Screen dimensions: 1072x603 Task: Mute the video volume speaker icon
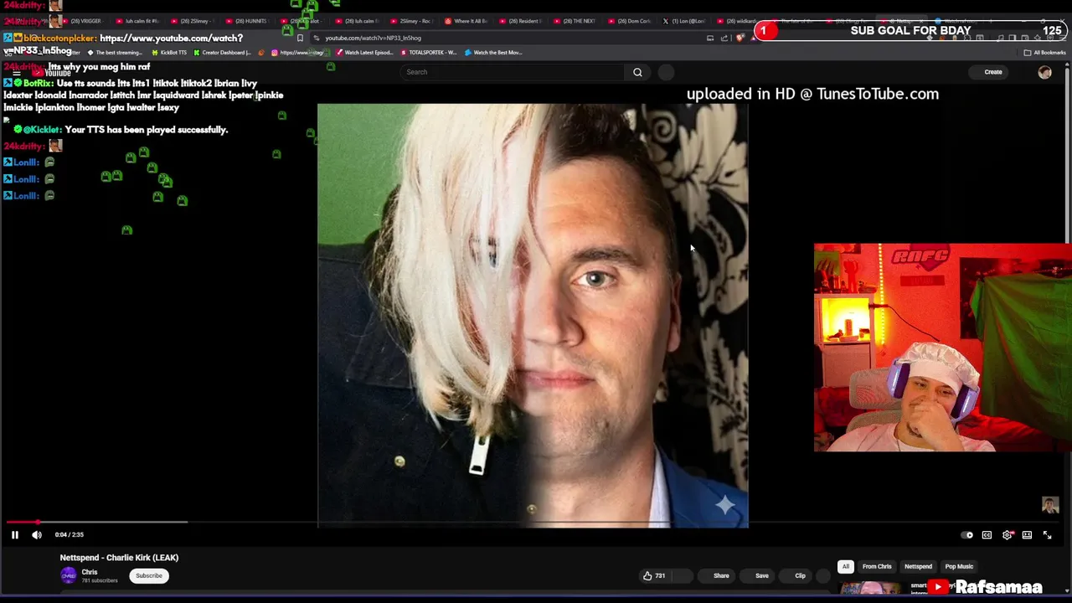click(x=37, y=534)
